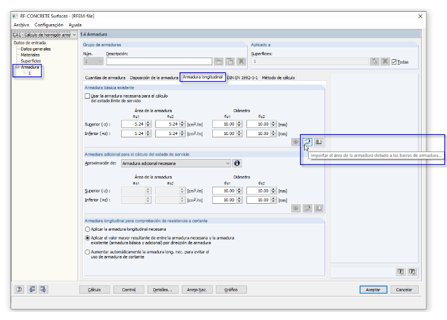This screenshot has height=320, width=447.
Task: Open the Núm. group number dropdown
Action: (100, 61)
